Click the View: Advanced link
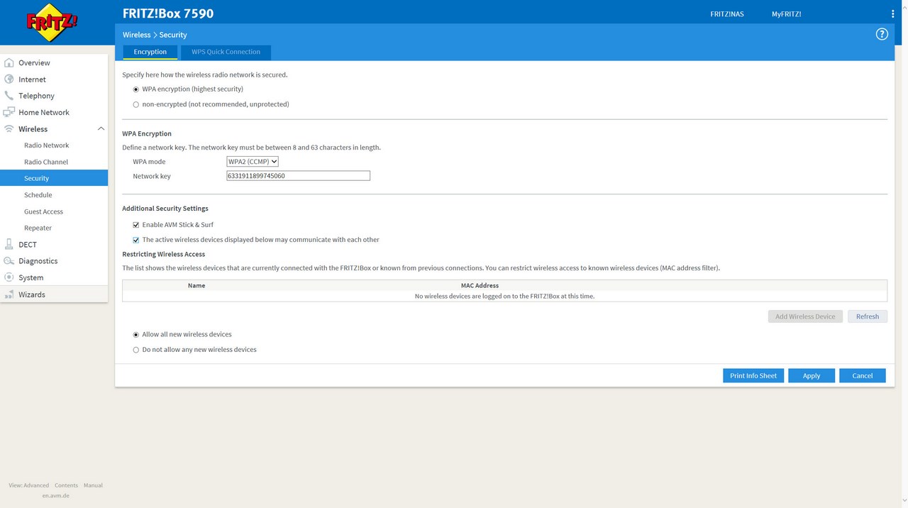908x508 pixels. [29, 485]
